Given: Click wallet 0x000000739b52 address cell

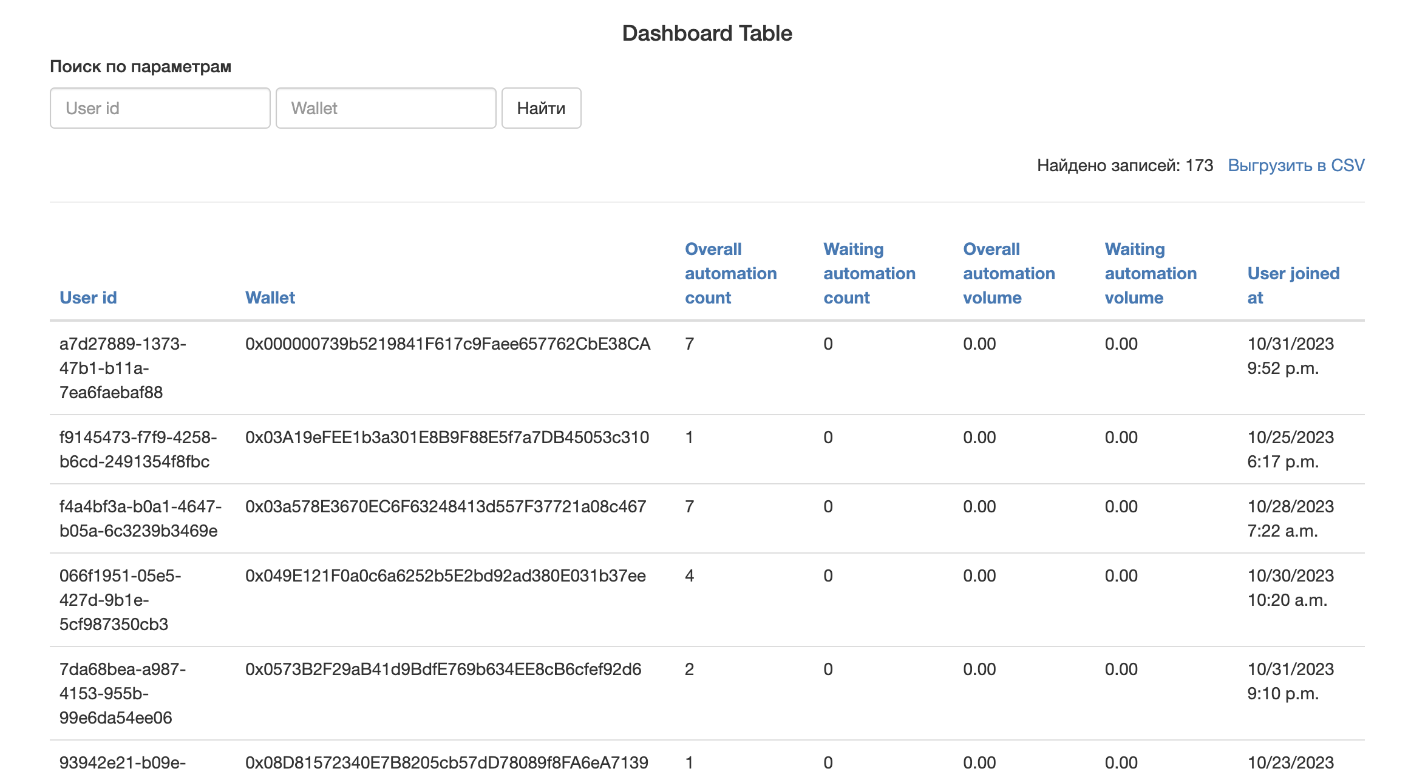Looking at the screenshot, I should click(x=447, y=344).
